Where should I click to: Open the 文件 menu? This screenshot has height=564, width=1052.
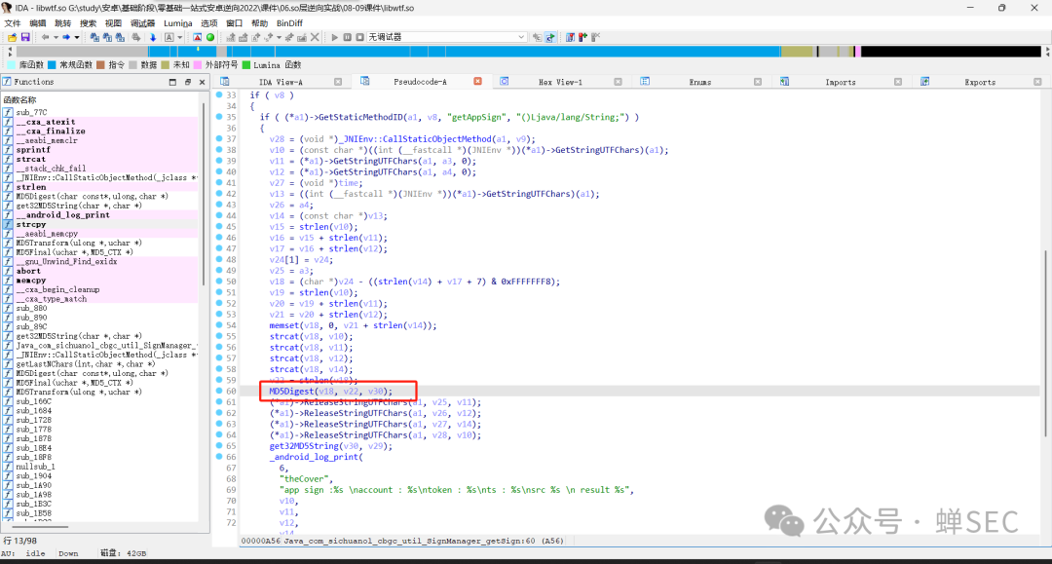(x=12, y=23)
